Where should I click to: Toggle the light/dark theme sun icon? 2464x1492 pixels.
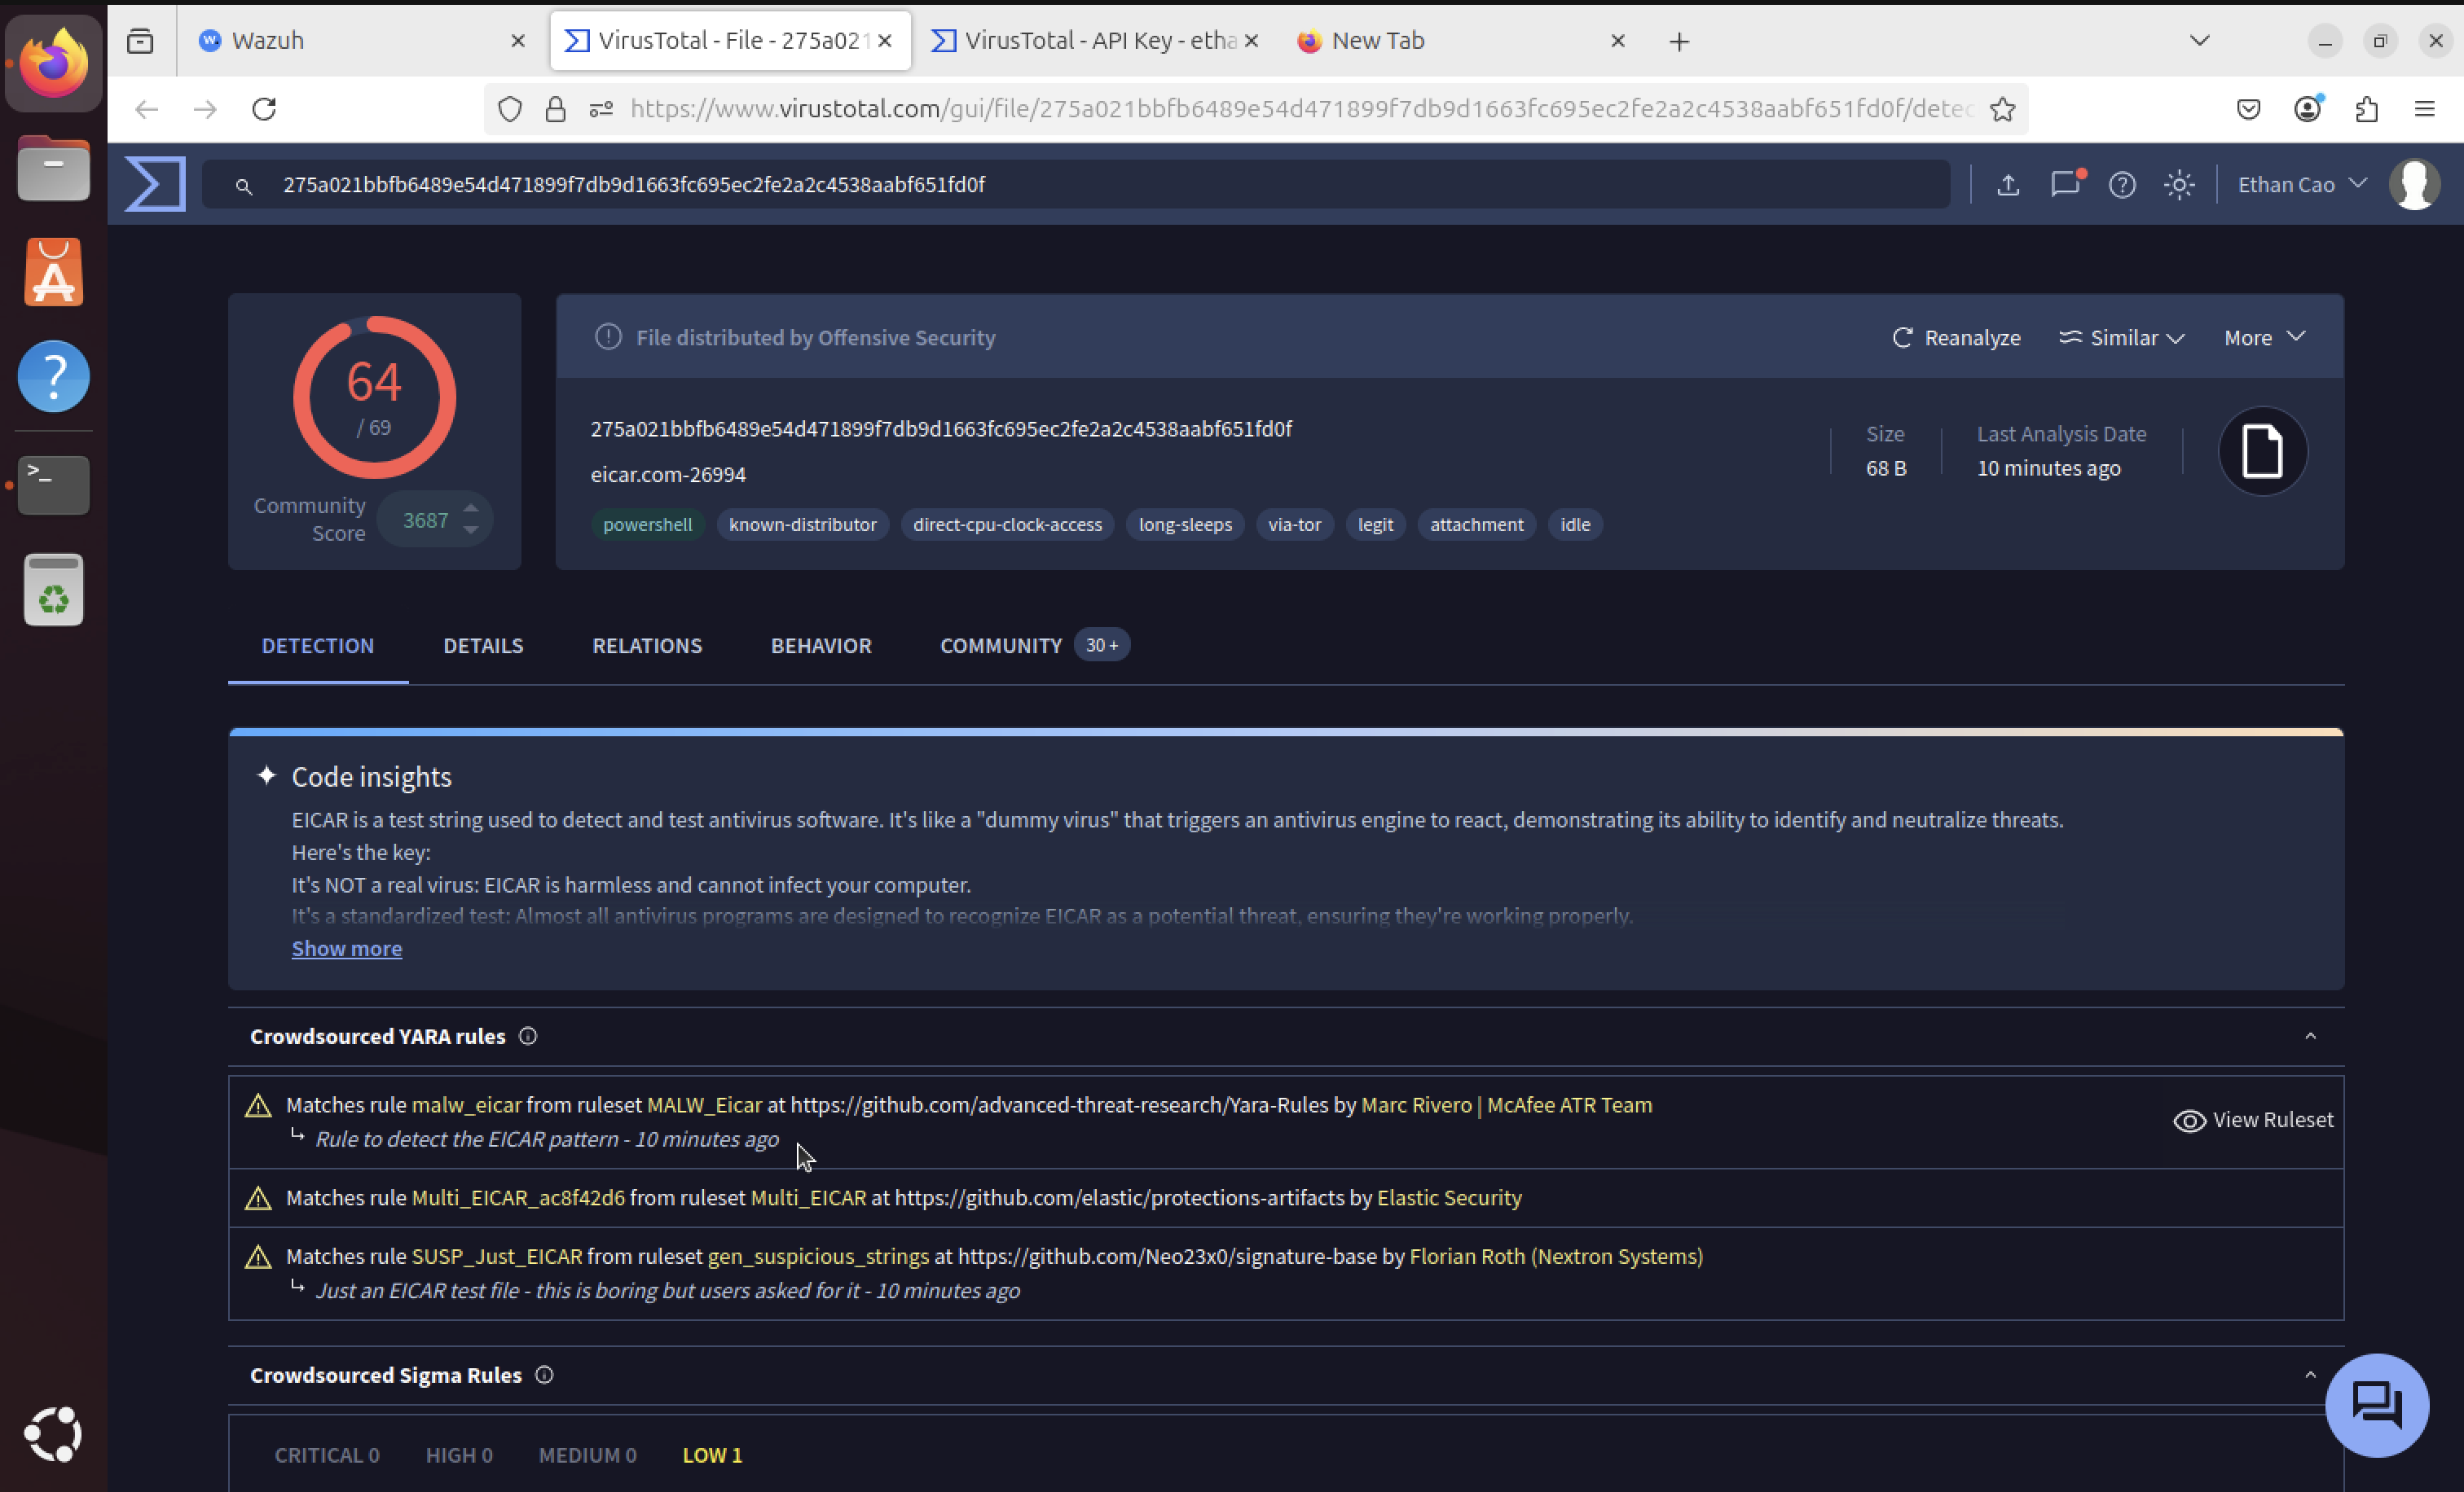coord(2179,184)
